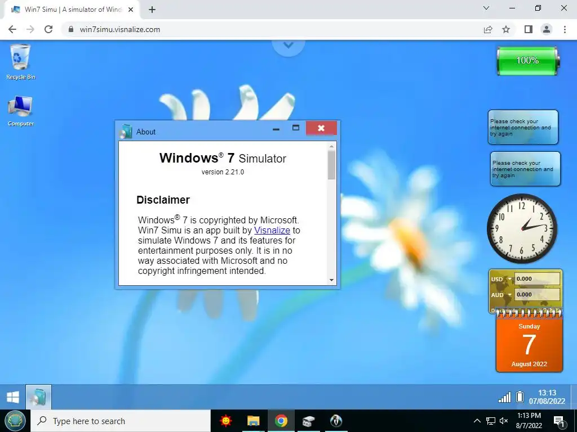Click the AUD amount field
This screenshot has height=432, width=577.
click(537, 295)
